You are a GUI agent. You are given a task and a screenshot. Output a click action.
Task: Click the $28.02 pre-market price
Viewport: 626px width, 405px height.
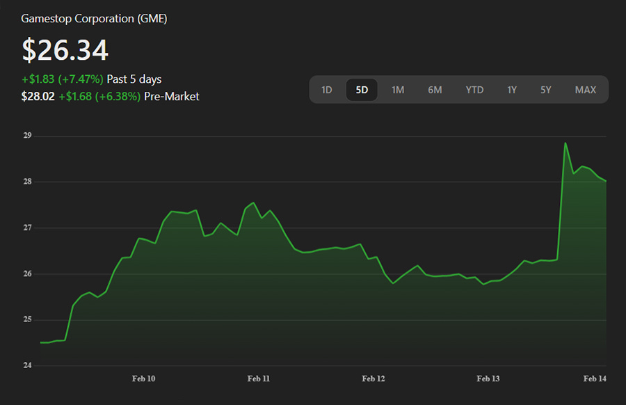pyautogui.click(x=38, y=96)
